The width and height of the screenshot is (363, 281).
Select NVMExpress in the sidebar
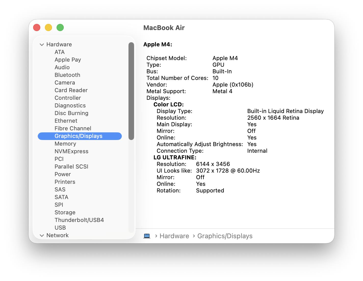point(71,151)
